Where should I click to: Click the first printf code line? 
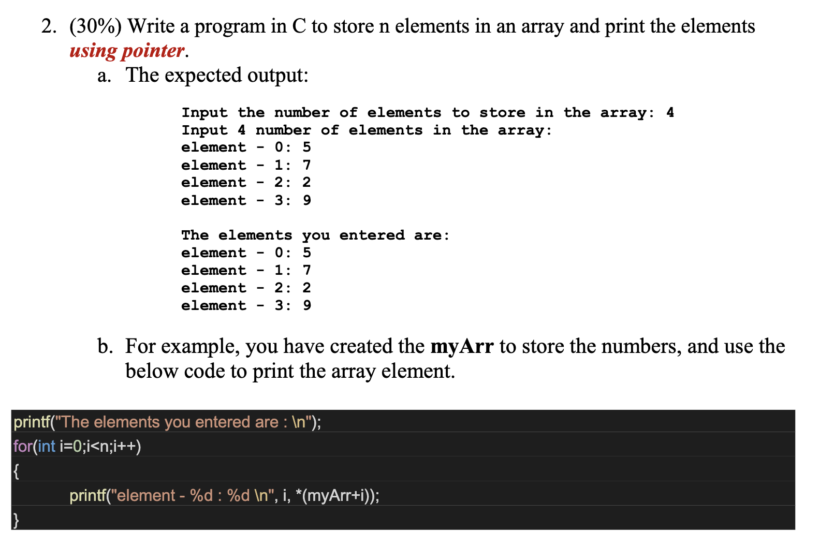(167, 422)
